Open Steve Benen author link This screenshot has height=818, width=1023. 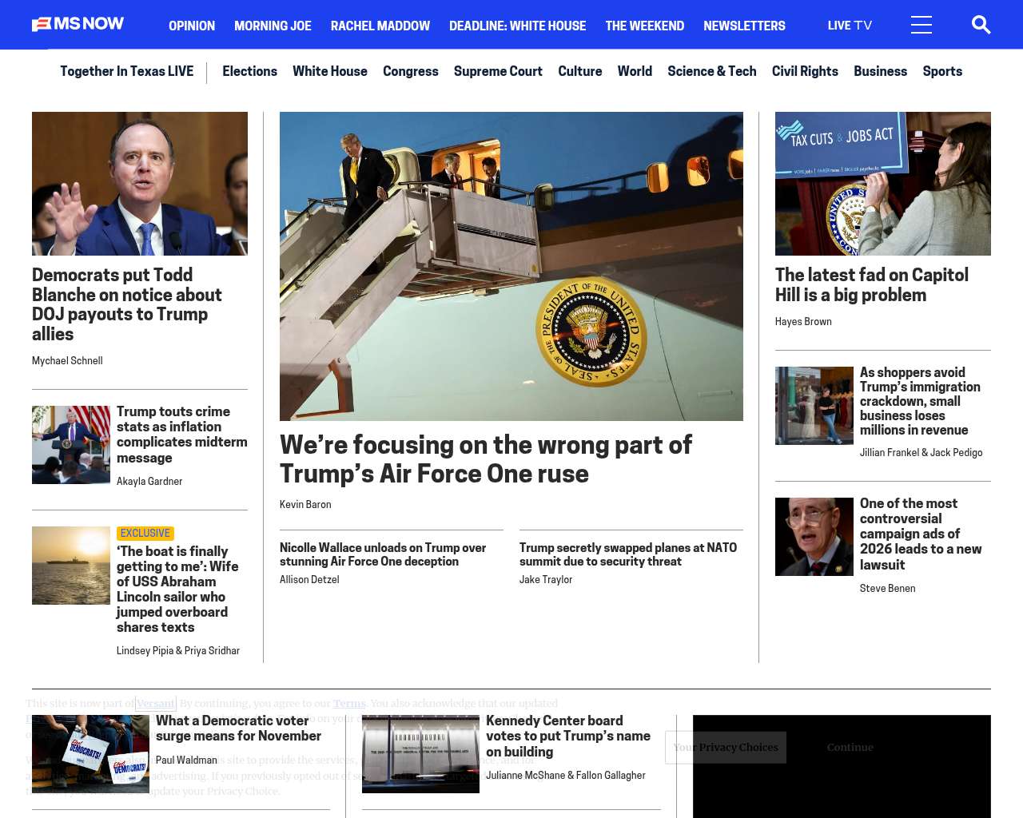(x=888, y=589)
